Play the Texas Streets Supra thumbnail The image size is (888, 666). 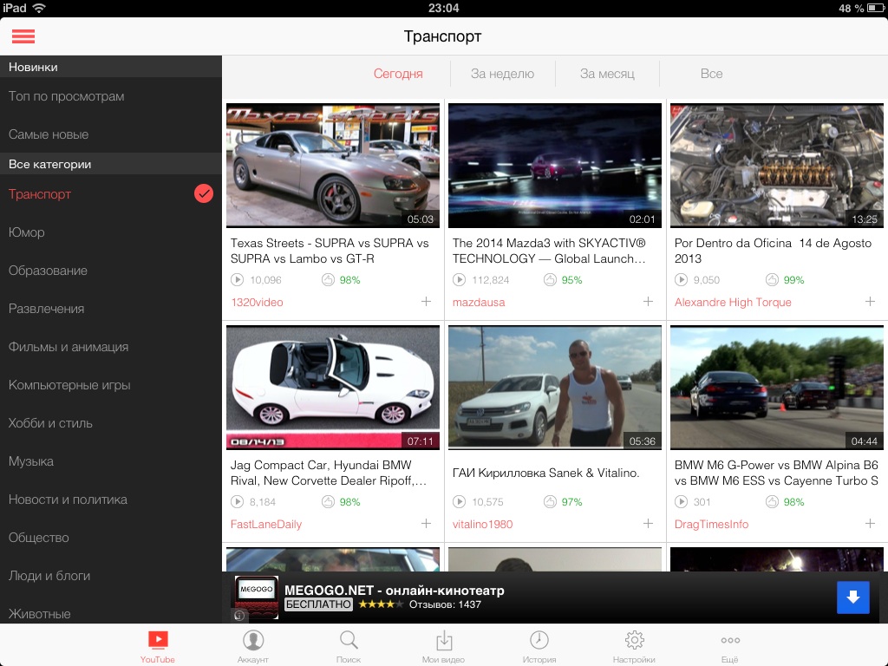pyautogui.click(x=333, y=166)
